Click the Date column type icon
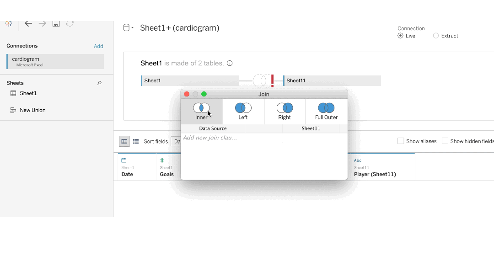 point(124,160)
